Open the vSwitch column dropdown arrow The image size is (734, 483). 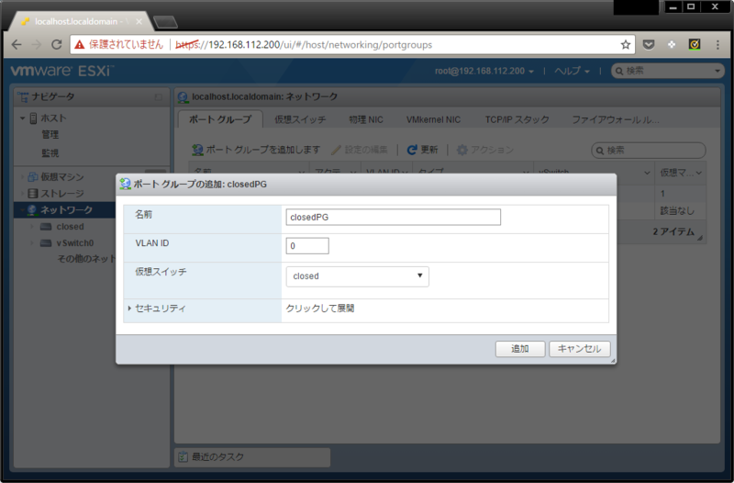[x=647, y=173]
